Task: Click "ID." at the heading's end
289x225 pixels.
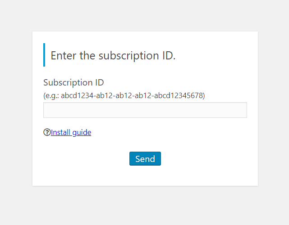Action: coord(169,55)
